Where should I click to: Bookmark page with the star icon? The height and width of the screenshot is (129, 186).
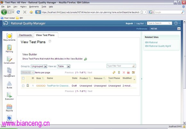point(142,12)
